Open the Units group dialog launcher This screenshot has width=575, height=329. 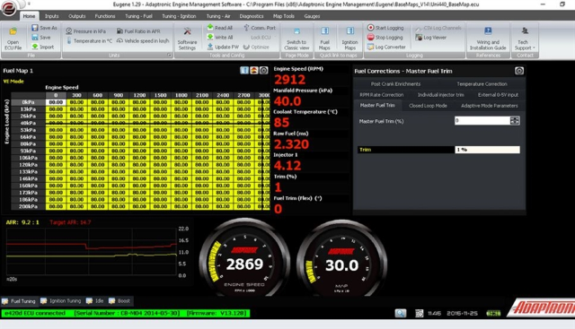click(x=170, y=56)
